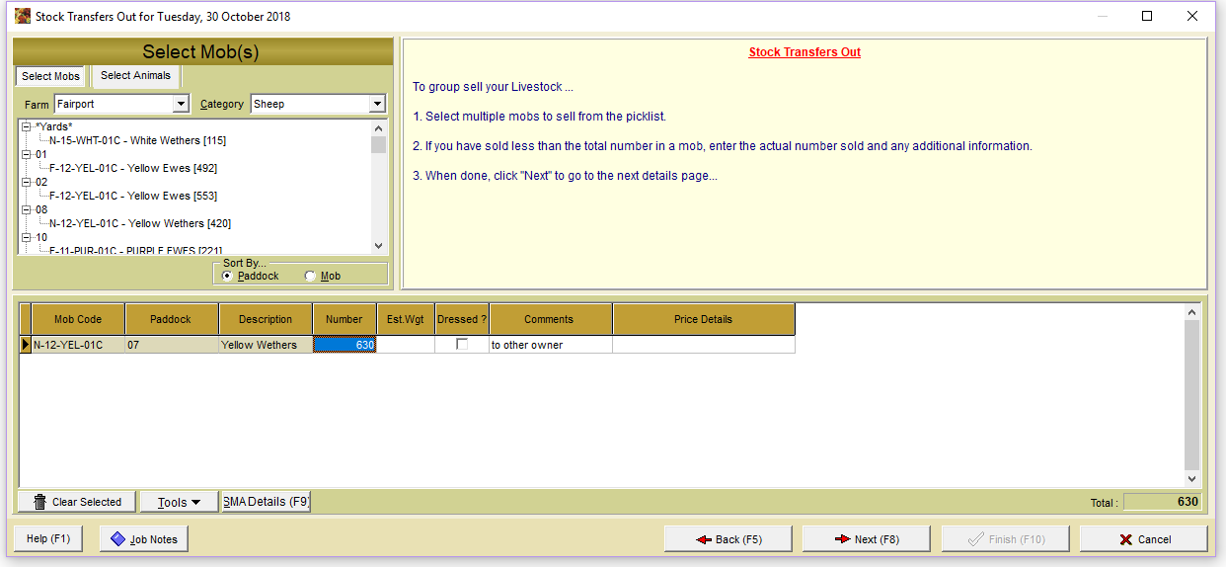Click the row indicator arrow for N-12-YEL-01C
The width and height of the screenshot is (1226, 567).
[x=26, y=345]
